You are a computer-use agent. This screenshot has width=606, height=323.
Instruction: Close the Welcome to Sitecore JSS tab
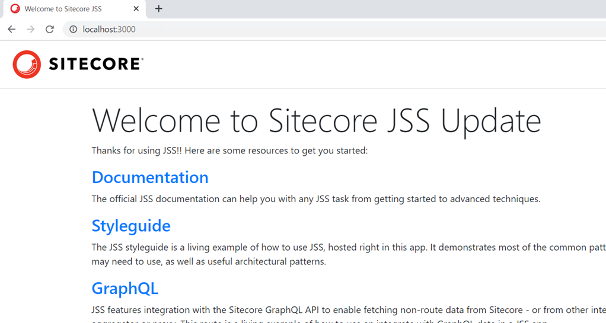click(x=136, y=8)
